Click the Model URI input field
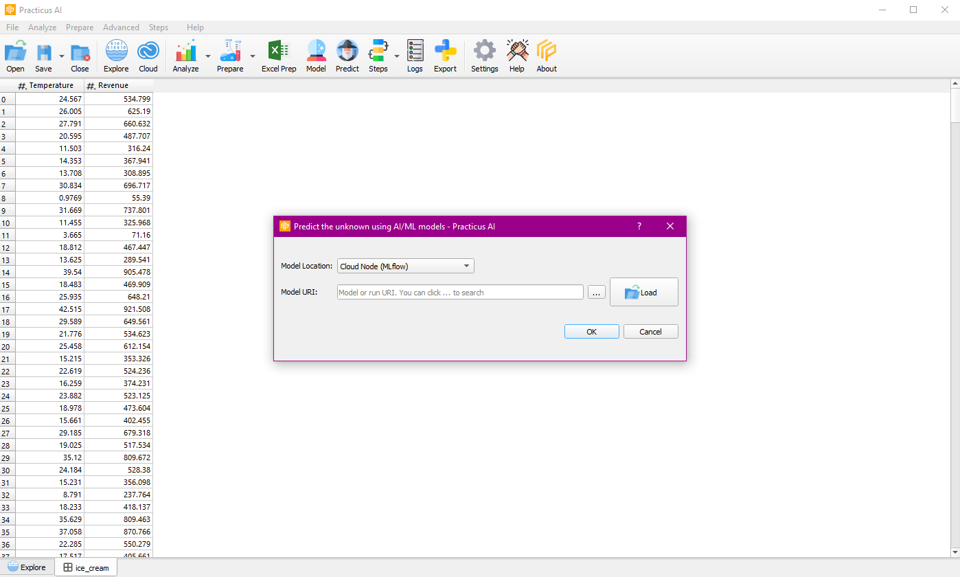The height and width of the screenshot is (577, 960). pyautogui.click(x=460, y=292)
